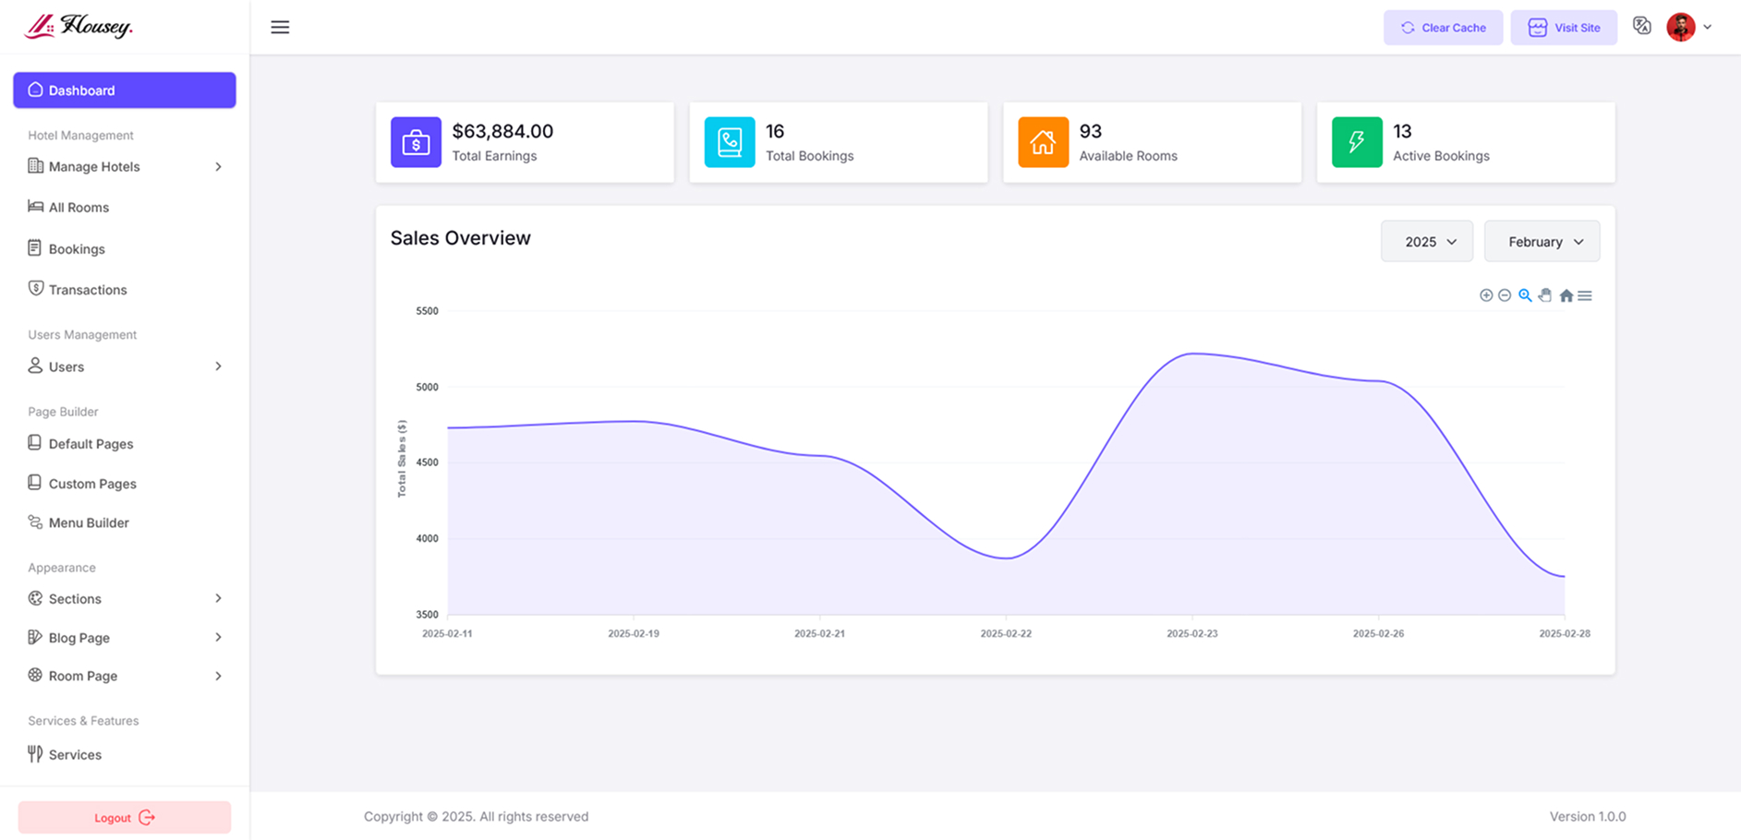Expand the Users submenu
Screen dimensions: 1741x840
coord(125,366)
